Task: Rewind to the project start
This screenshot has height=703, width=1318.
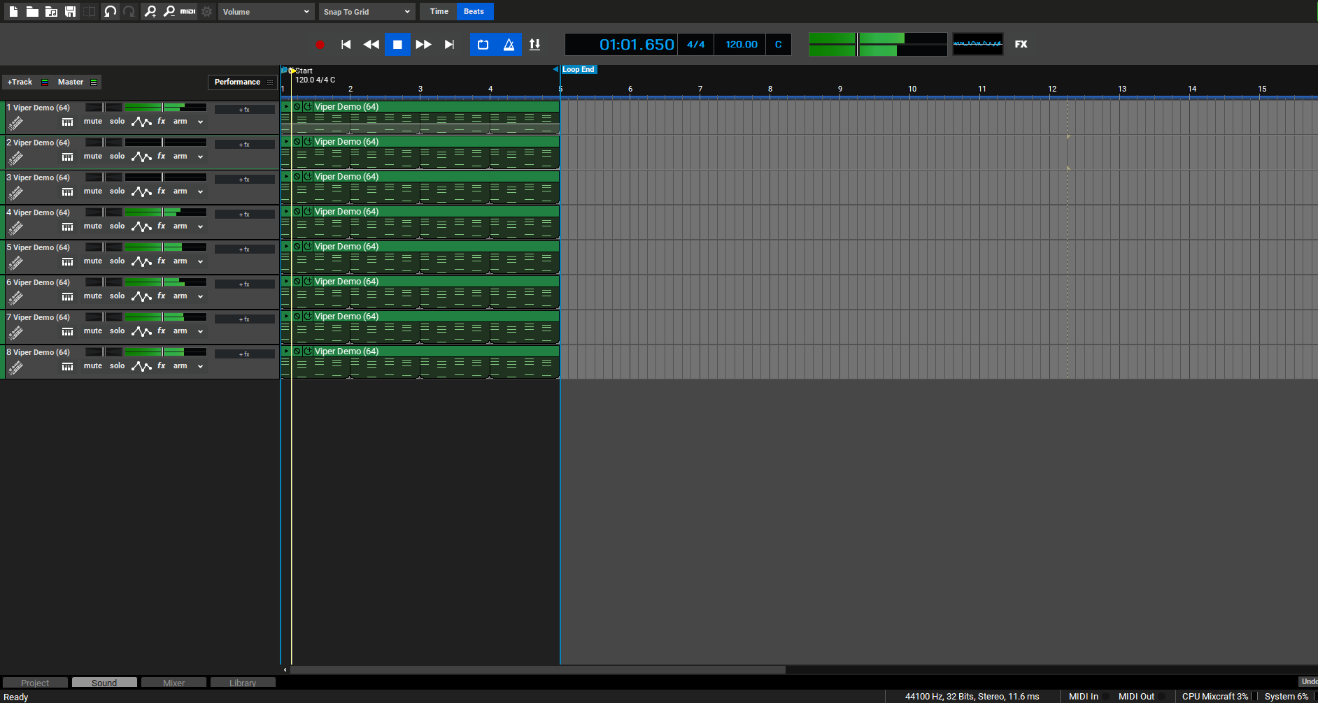Action: (346, 44)
